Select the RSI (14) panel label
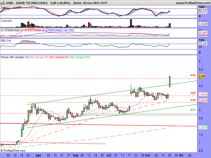The image size is (211, 158). pyautogui.click(x=6, y=41)
